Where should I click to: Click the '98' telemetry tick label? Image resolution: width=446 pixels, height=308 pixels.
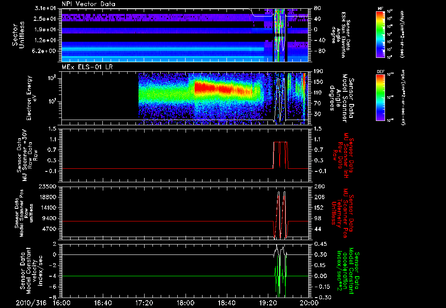click(318, 218)
